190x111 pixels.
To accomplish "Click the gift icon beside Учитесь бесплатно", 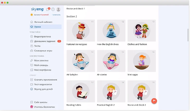I will pyautogui.click(x=32, y=107).
